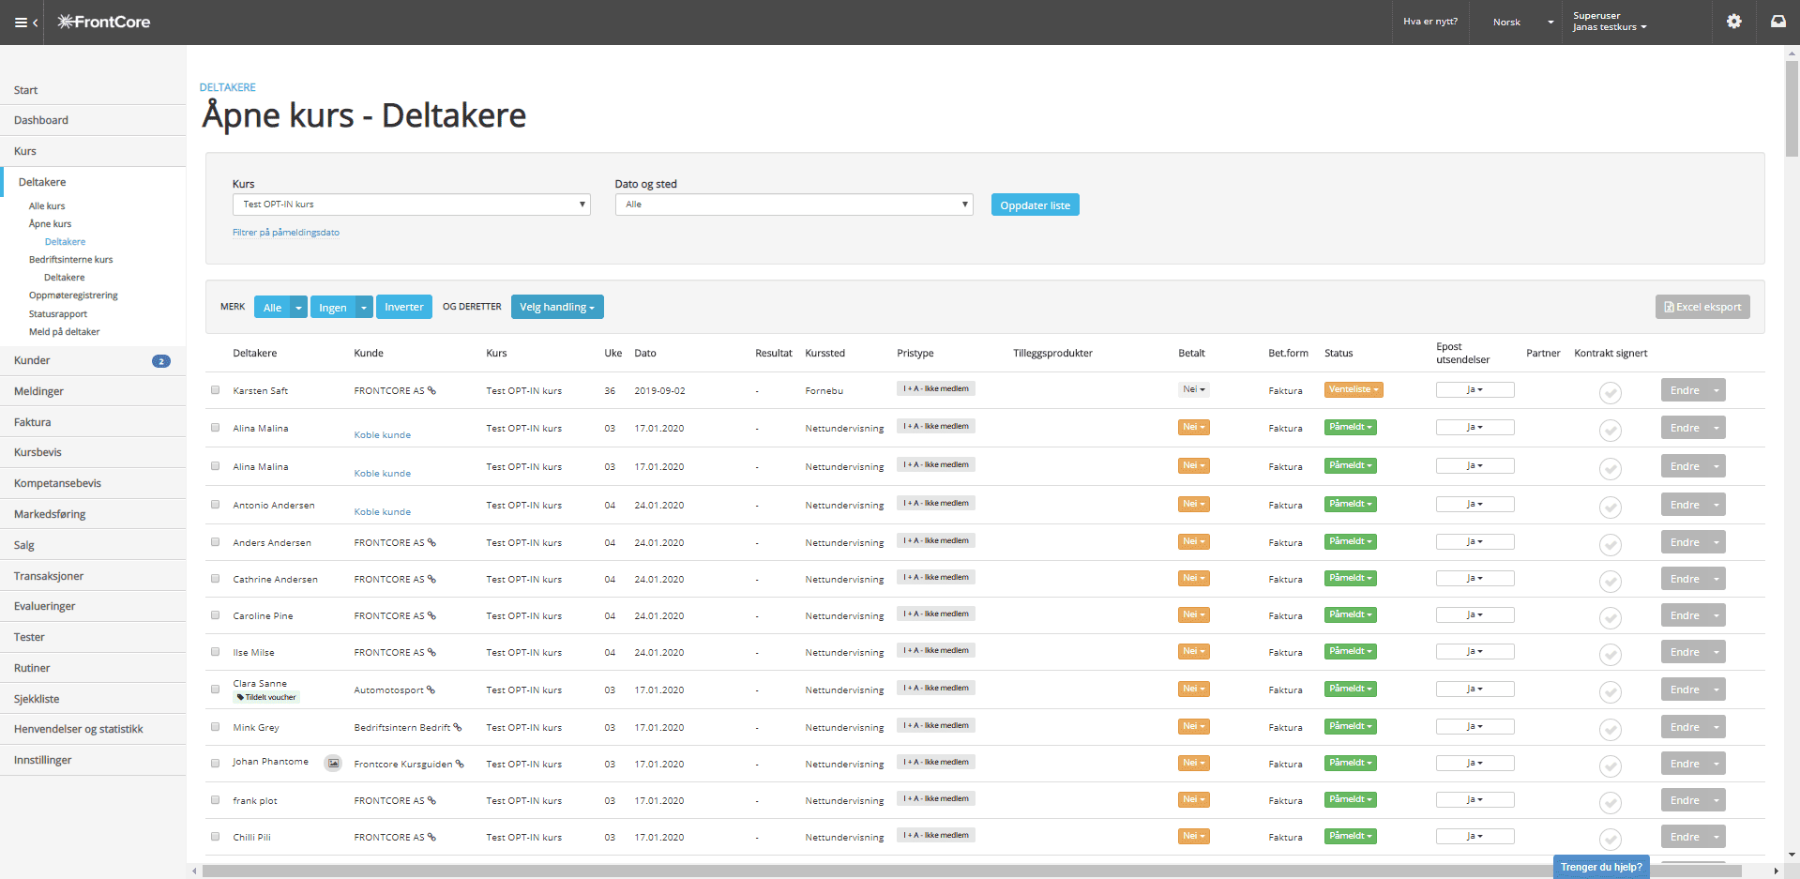The width and height of the screenshot is (1800, 879).
Task: Click link icon in Caroline Pine's customer cell
Action: click(x=431, y=615)
